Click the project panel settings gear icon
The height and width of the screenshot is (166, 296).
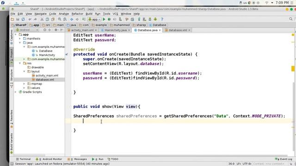pyautogui.click(x=56, y=30)
